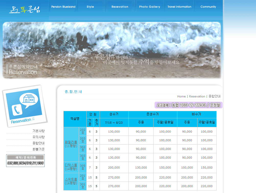Click 주말/공휴일 under 준성수기
The height and width of the screenshot is (193, 256).
click(x=165, y=122)
